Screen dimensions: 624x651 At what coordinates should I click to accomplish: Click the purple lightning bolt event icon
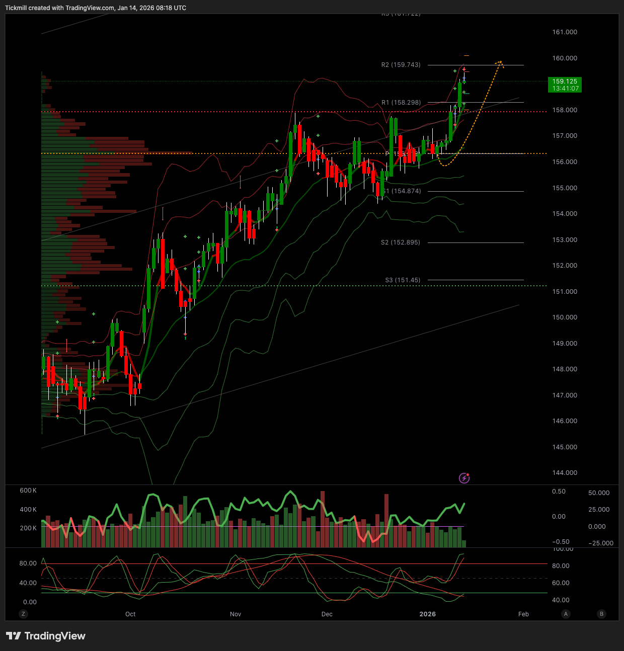(464, 478)
